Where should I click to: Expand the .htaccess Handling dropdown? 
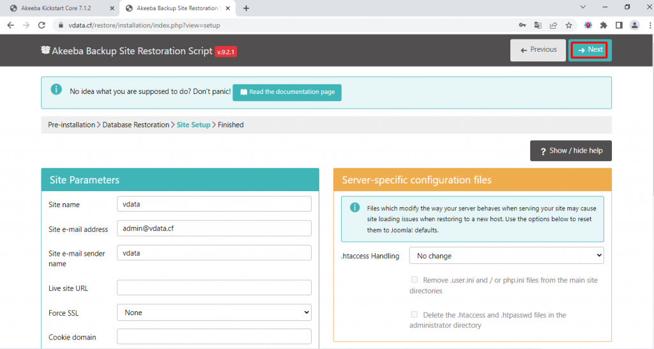[506, 256]
